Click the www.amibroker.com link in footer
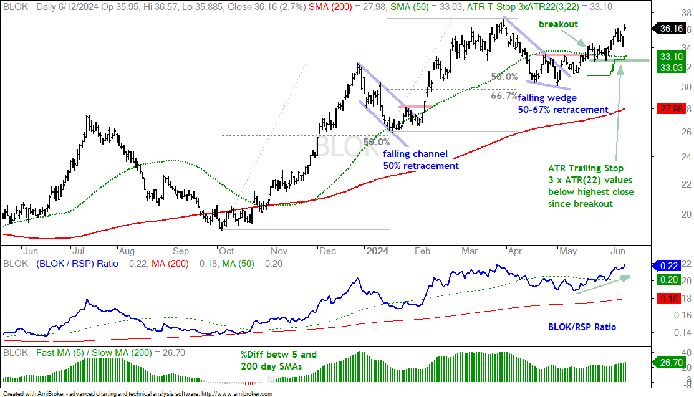Viewport: 694px width, 397px height. (237, 393)
